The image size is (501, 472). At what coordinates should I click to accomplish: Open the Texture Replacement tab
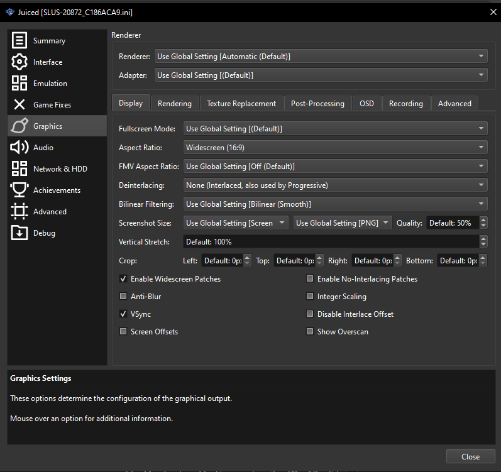tap(241, 104)
